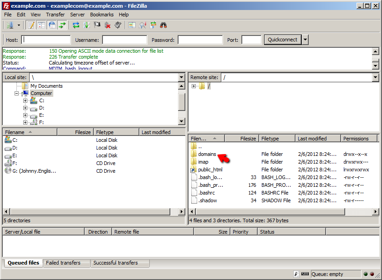This screenshot has width=382, height=280.
Task: Open the Bookmarks menu
Action: pos(102,15)
